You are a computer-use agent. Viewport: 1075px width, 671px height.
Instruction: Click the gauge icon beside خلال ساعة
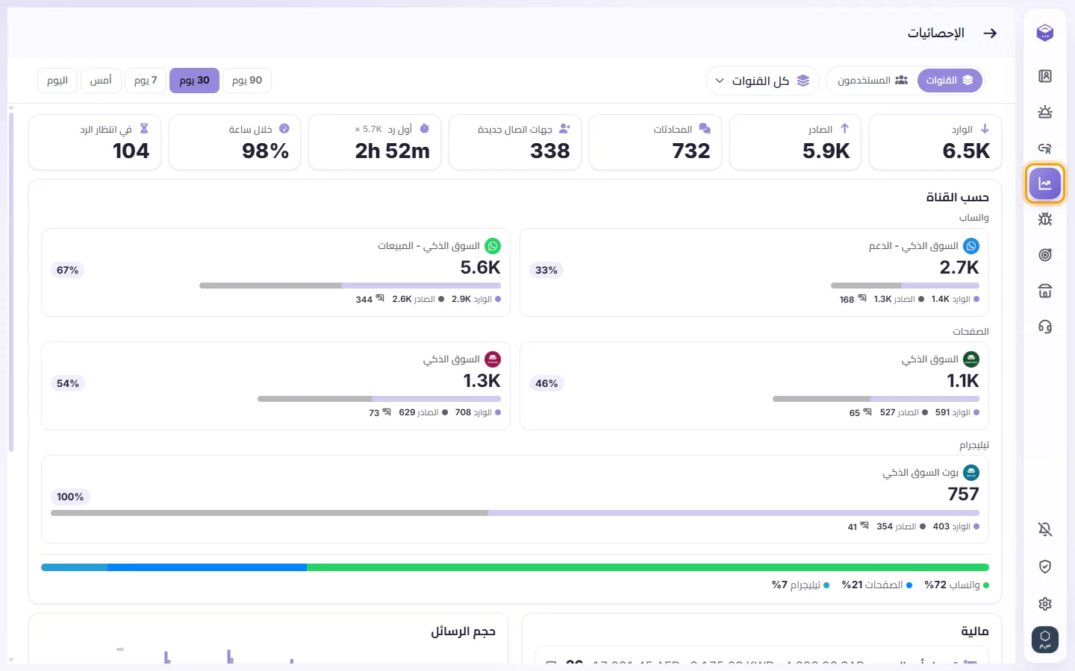[284, 129]
